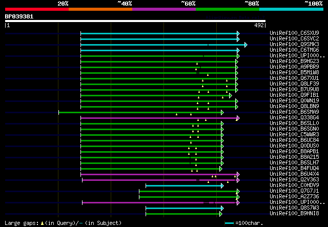Click the UniRef100_B6SLH7 hit name
328x227 pixels.
[294, 163]
